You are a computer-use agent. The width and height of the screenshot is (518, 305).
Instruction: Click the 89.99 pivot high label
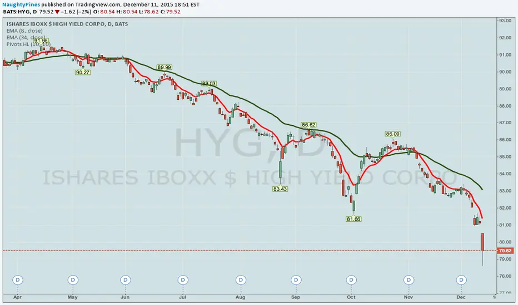164,67
